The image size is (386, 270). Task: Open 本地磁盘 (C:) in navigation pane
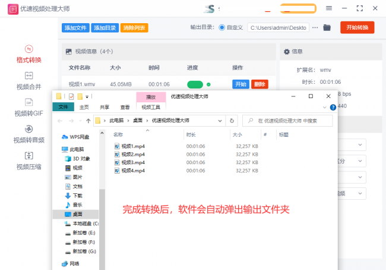(x=82, y=224)
